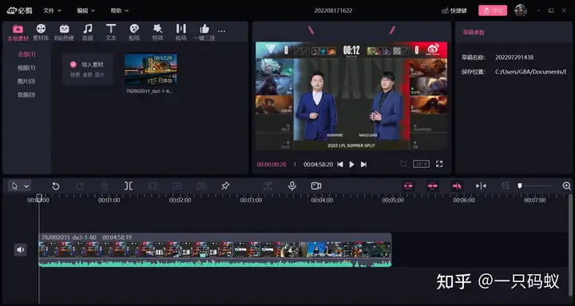
Task: Expand the 编辑 menu dropdown
Action: click(x=85, y=10)
